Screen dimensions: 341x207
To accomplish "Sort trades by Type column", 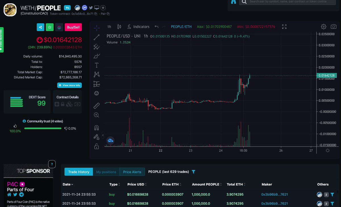I will tap(115, 184).
